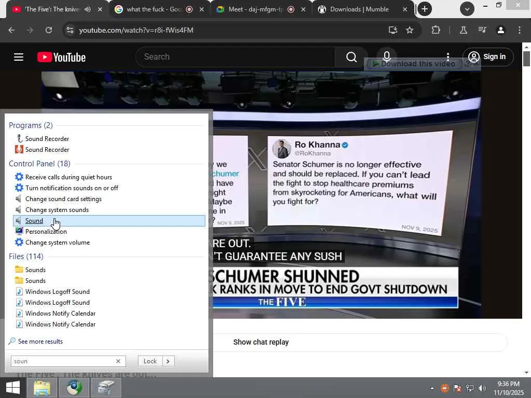Click the Sign in button

(488, 56)
